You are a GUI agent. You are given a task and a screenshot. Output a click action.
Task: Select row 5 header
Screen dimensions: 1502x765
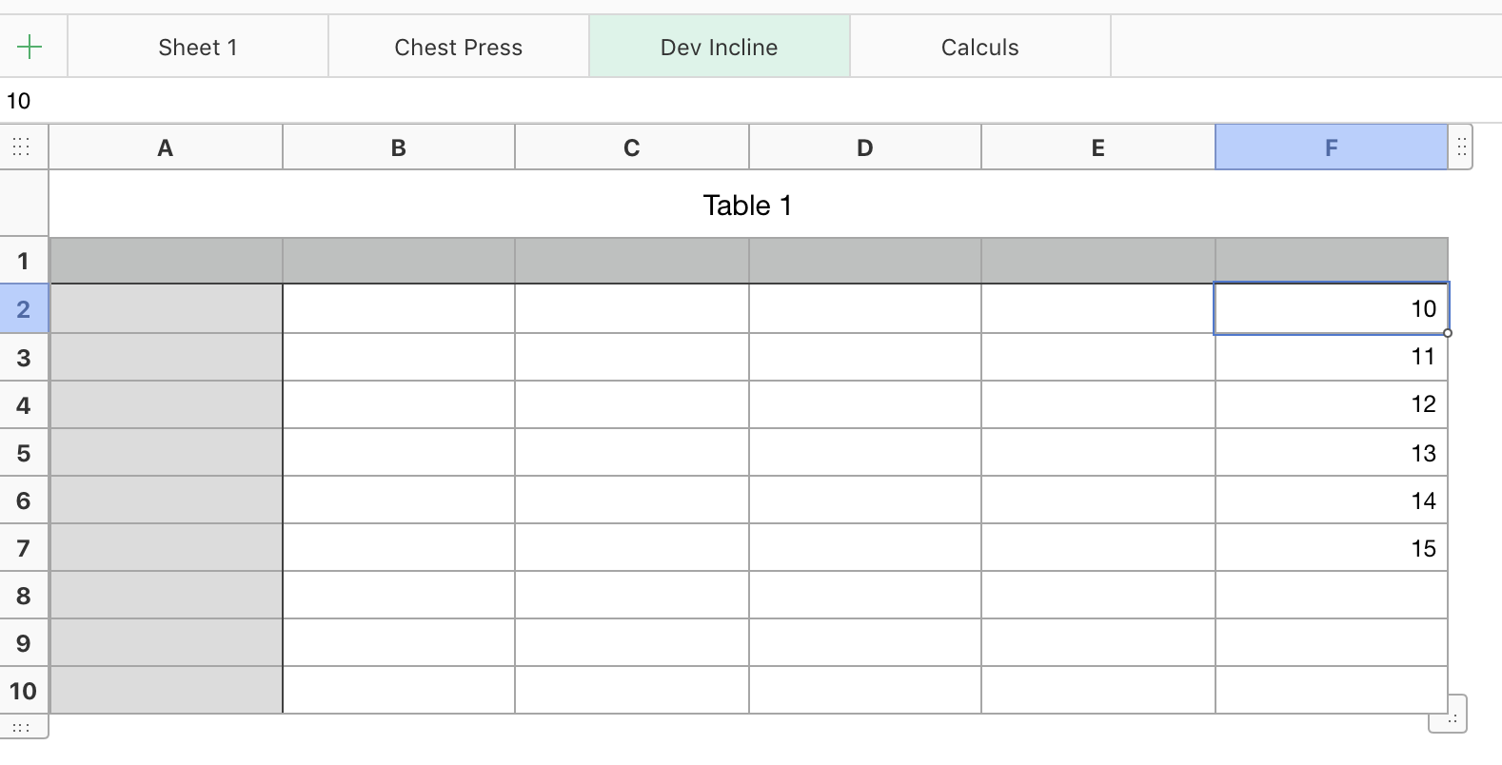point(24,453)
